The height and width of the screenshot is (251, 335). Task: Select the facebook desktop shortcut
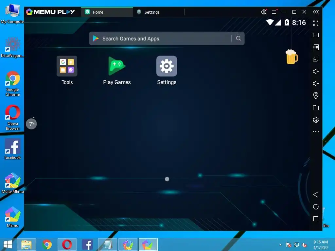[13, 149]
